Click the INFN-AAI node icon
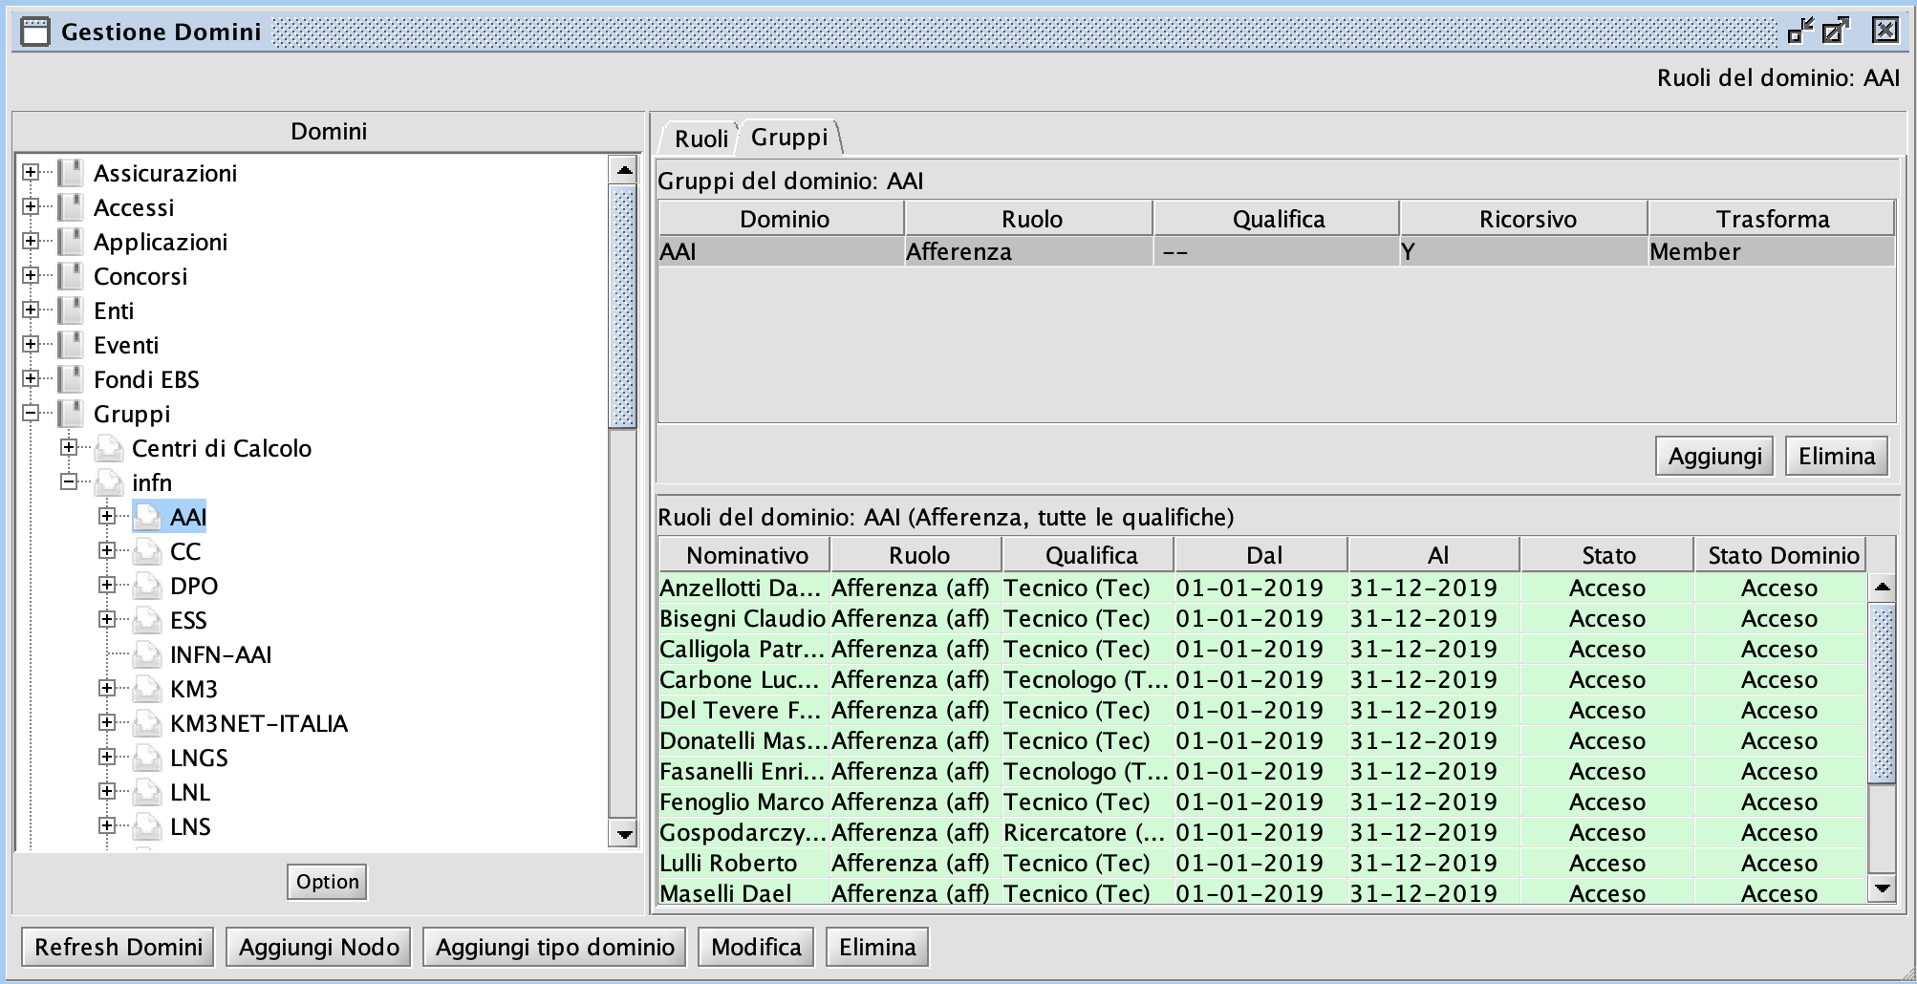 coord(147,654)
